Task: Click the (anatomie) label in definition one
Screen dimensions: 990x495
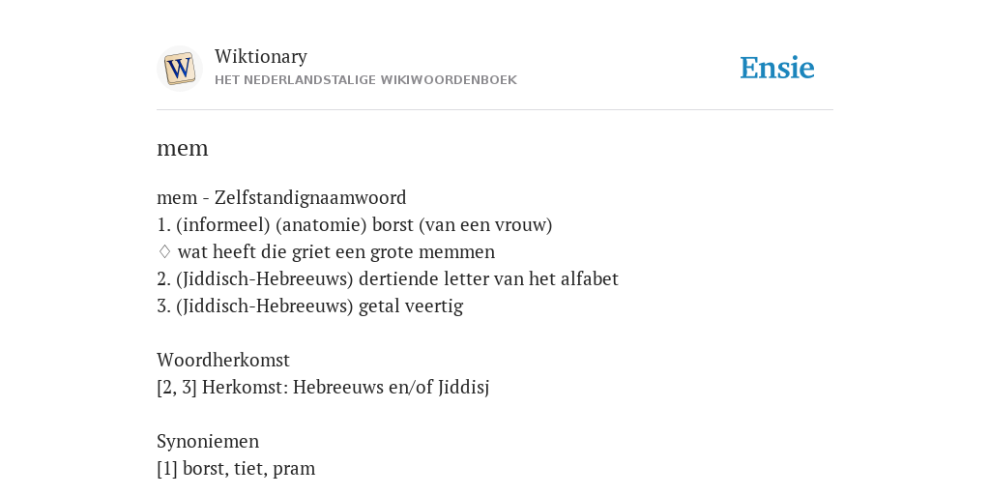Action: point(321,224)
